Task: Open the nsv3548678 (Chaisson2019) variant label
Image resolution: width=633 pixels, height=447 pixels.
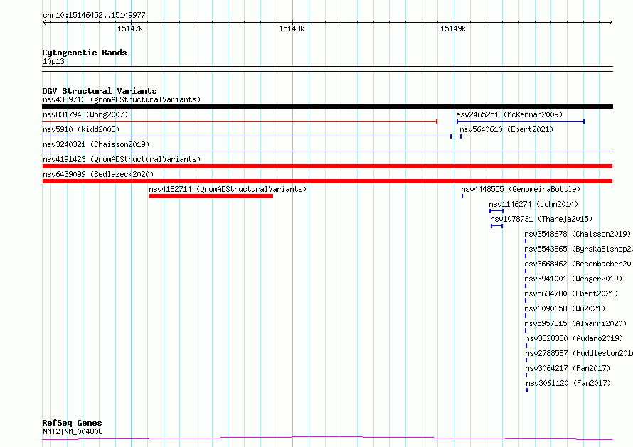Action: pyautogui.click(x=578, y=234)
